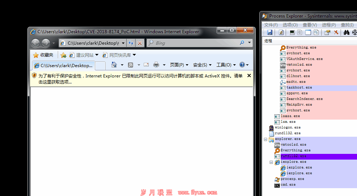This screenshot has height=196, width=357.
Task: Click Save icon in Process Explorer toolbar
Action: [x=270, y=32]
